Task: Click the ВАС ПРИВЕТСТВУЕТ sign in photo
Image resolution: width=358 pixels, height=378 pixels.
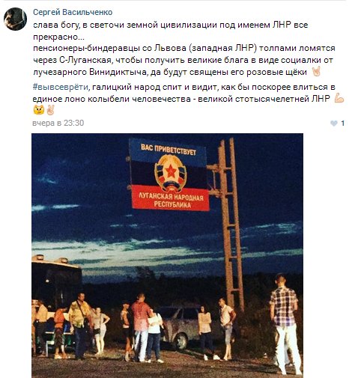Action: pos(169,149)
